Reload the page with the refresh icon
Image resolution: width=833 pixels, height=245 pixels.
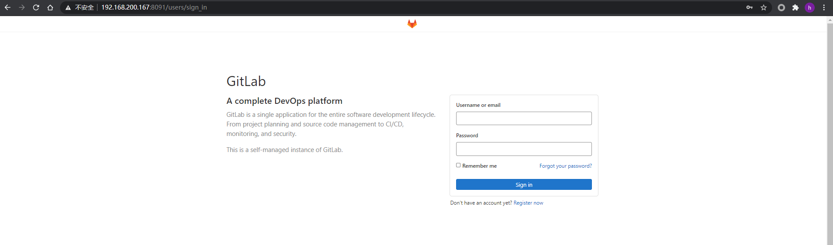click(x=36, y=7)
